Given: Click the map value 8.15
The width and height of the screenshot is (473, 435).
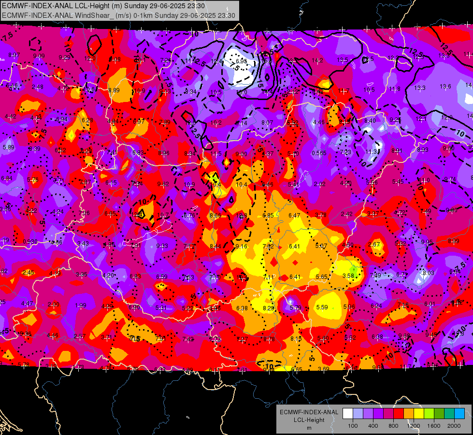Looking at the screenshot, I should click(x=296, y=339).
